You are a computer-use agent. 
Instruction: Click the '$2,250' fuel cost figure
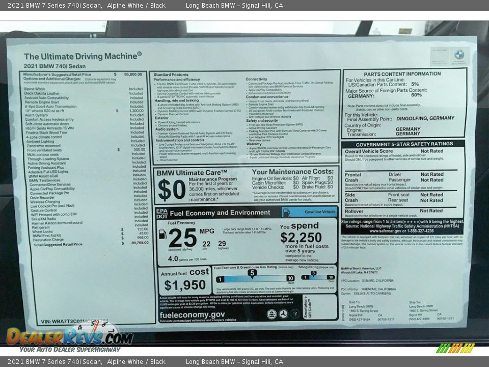tap(301, 238)
